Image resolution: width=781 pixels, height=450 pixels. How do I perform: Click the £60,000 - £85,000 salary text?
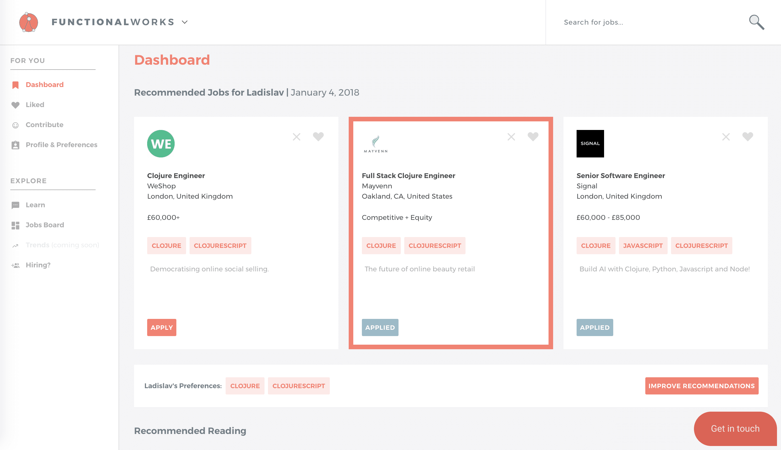tap(608, 218)
